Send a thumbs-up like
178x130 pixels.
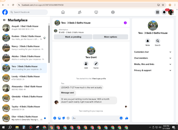pyautogui.click(x=127, y=118)
